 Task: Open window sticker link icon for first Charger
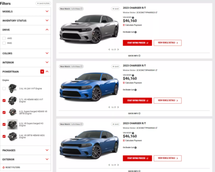156,12
